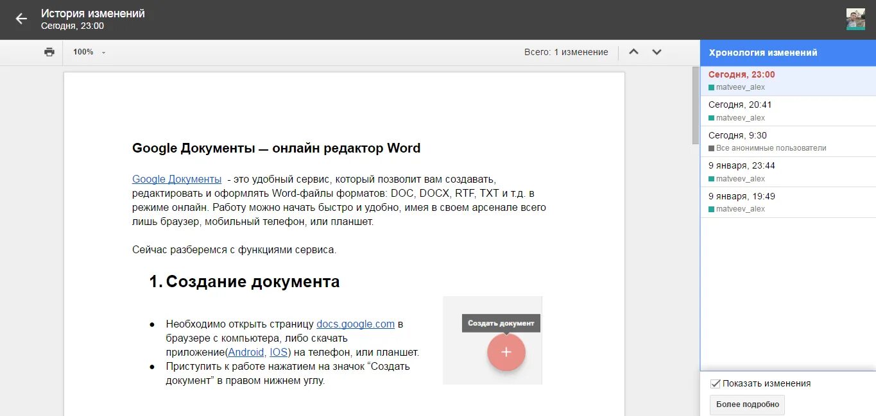The height and width of the screenshot is (416, 876).
Task: Select the Сегодня, 20:41 revision
Action: [788, 111]
